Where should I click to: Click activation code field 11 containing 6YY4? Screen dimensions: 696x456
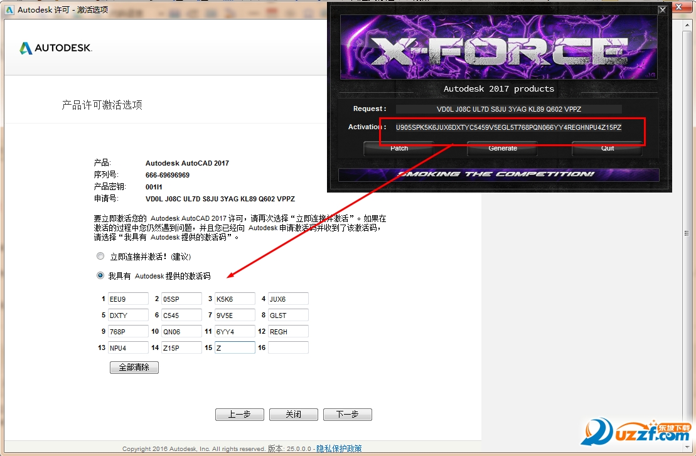234,332
